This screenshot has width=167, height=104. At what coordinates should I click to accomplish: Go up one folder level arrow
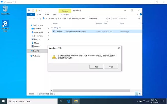(40, 19)
